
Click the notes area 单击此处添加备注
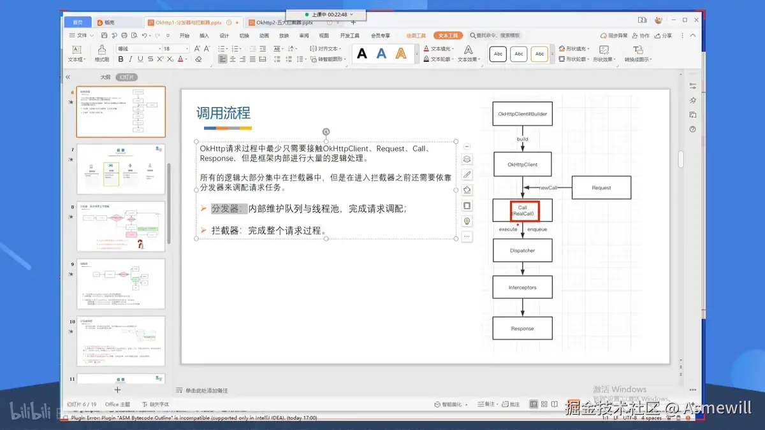(206, 391)
